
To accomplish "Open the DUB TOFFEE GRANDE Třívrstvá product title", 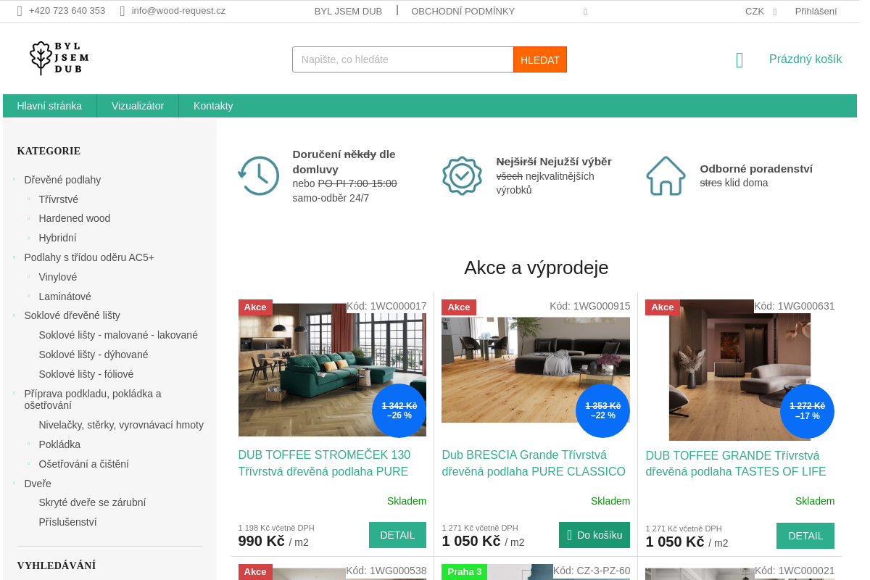I will coord(736,464).
